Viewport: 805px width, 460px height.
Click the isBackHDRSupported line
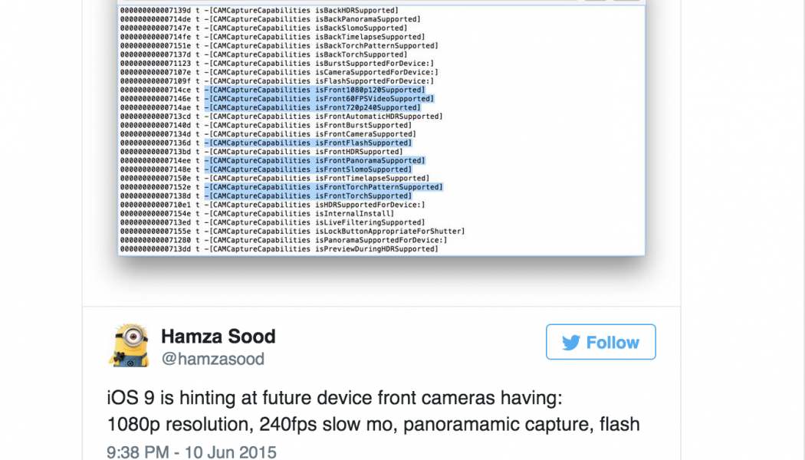click(304, 10)
